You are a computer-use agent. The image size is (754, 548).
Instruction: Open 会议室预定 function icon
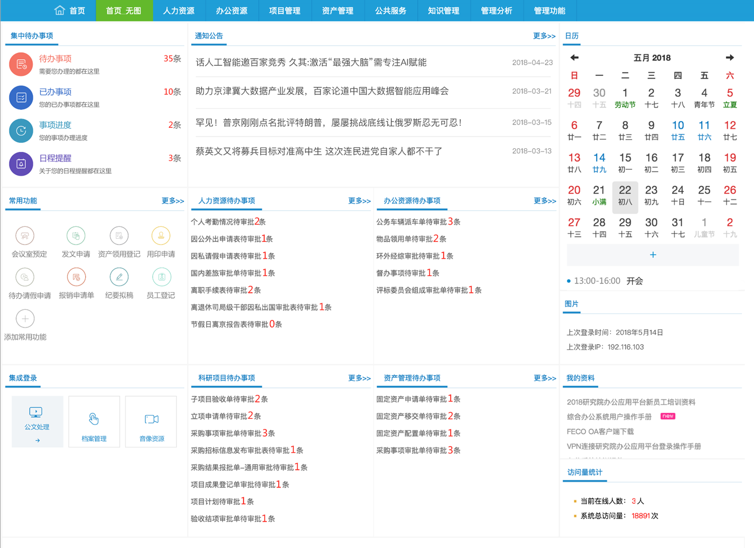tap(25, 235)
